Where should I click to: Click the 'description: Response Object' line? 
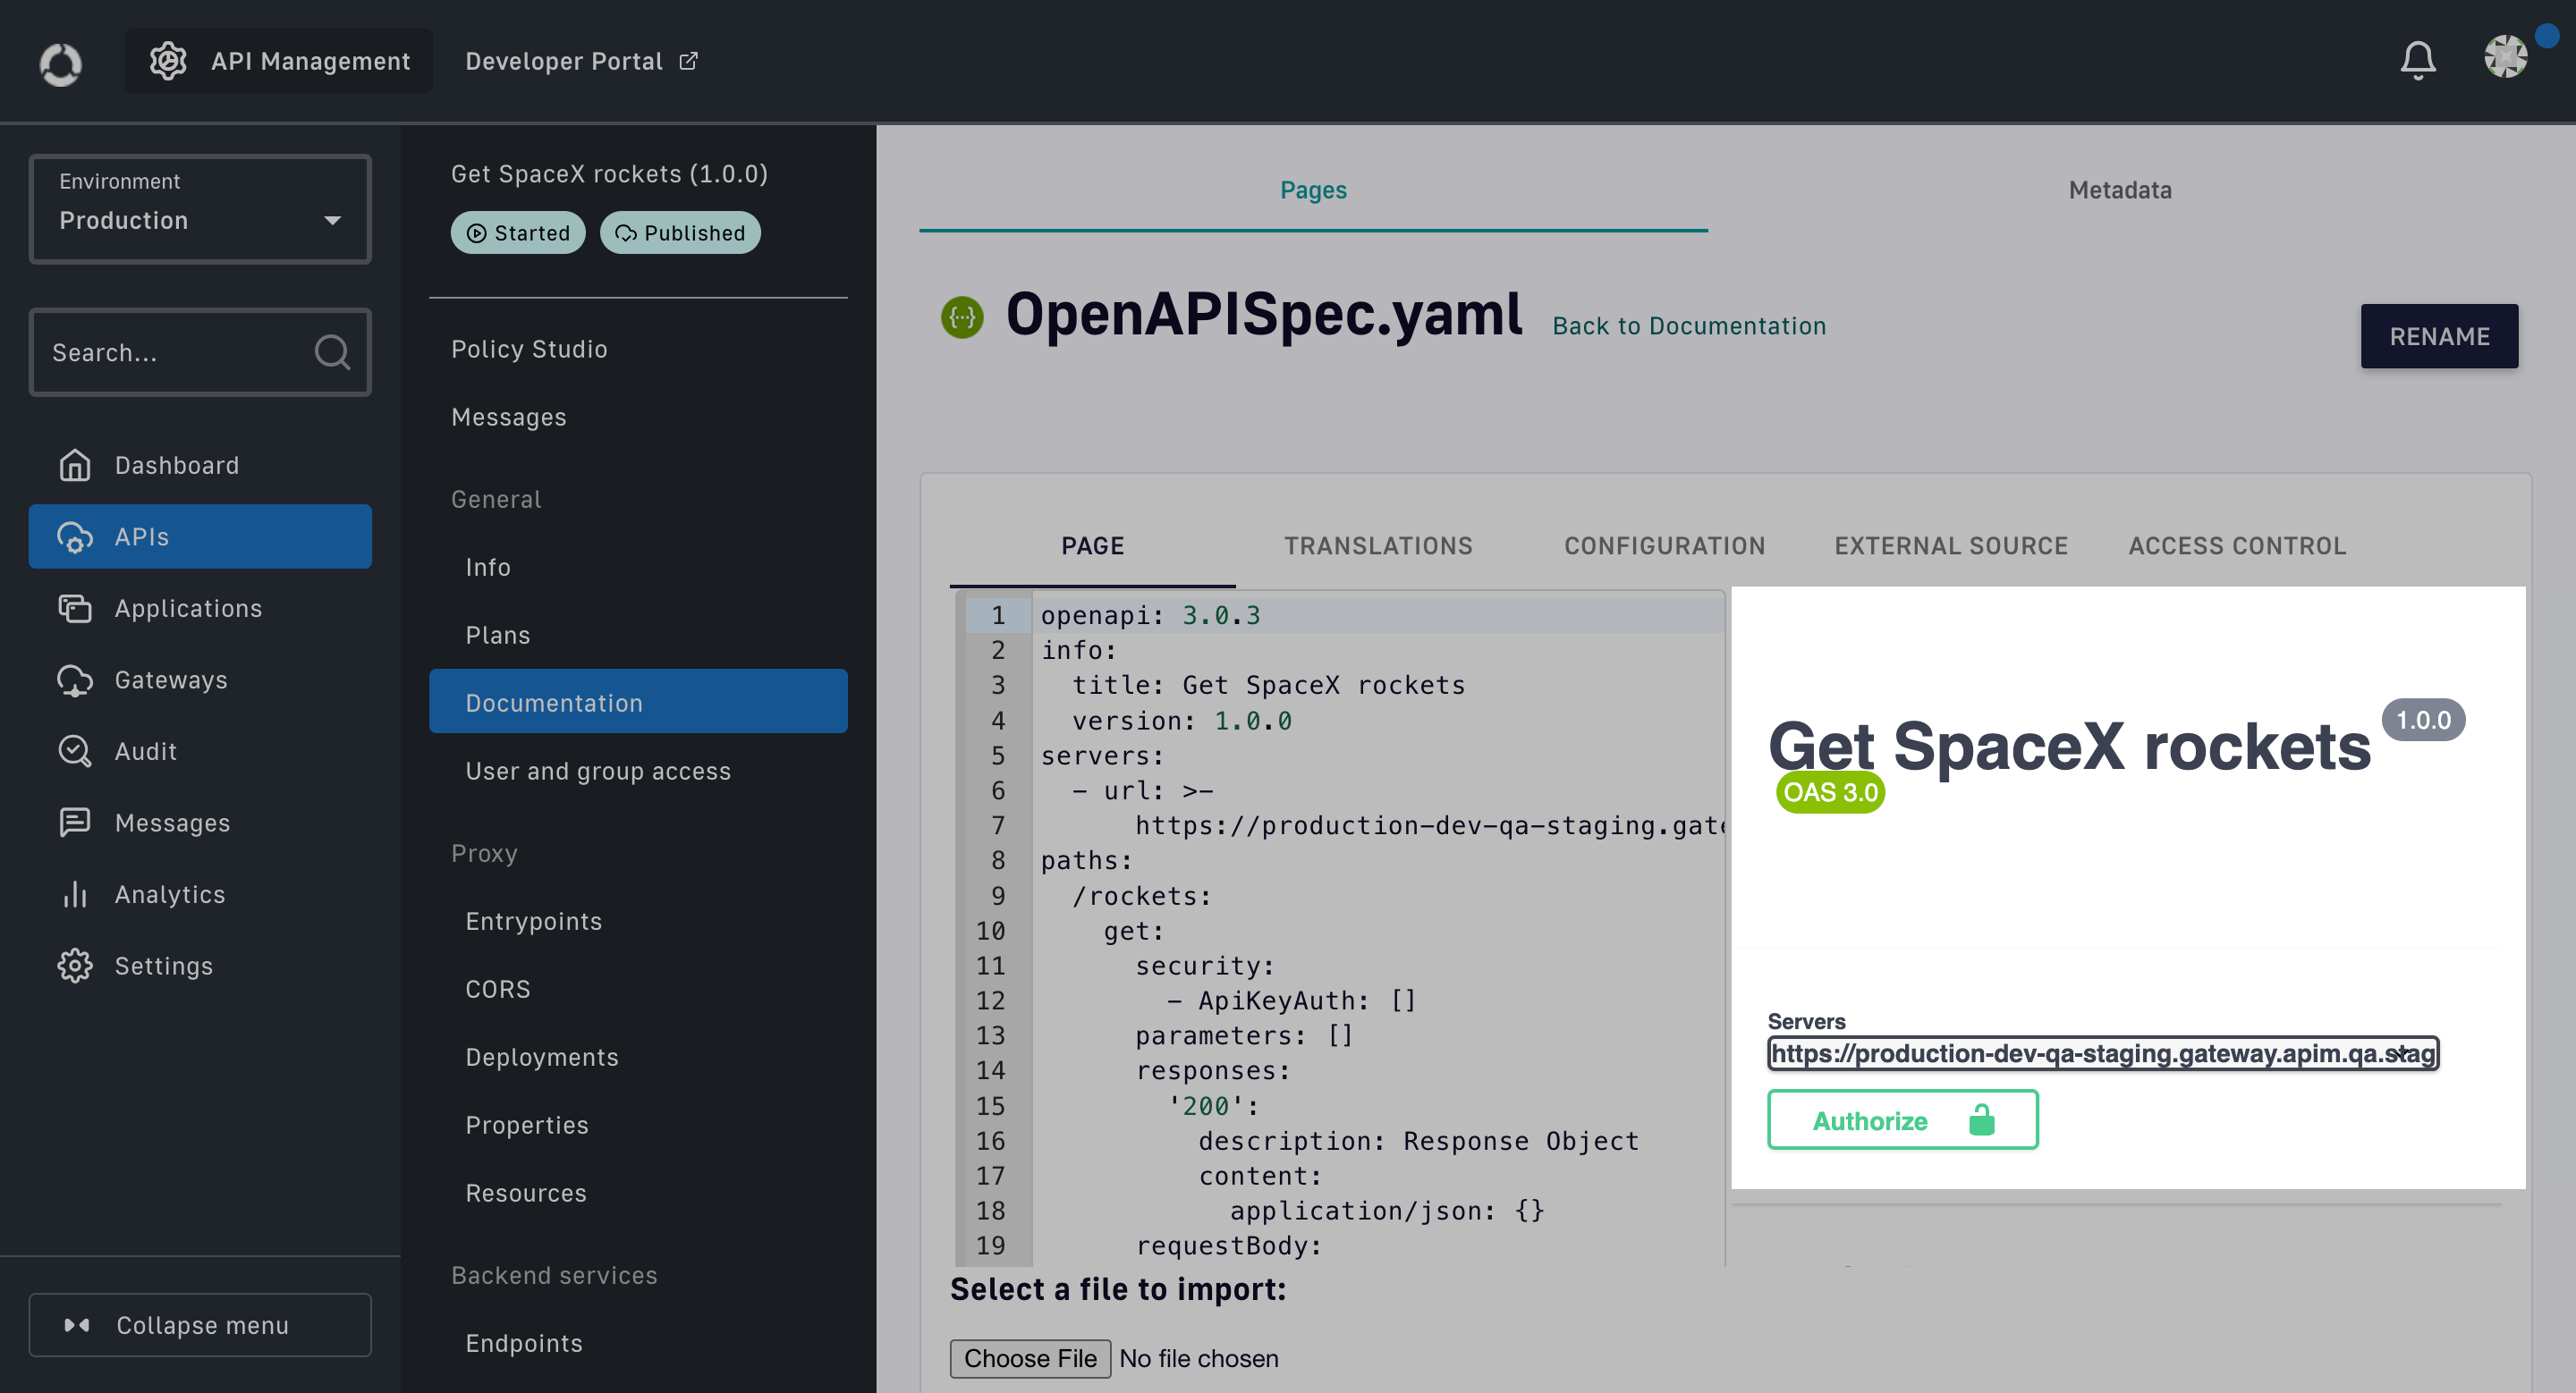coord(1418,1140)
